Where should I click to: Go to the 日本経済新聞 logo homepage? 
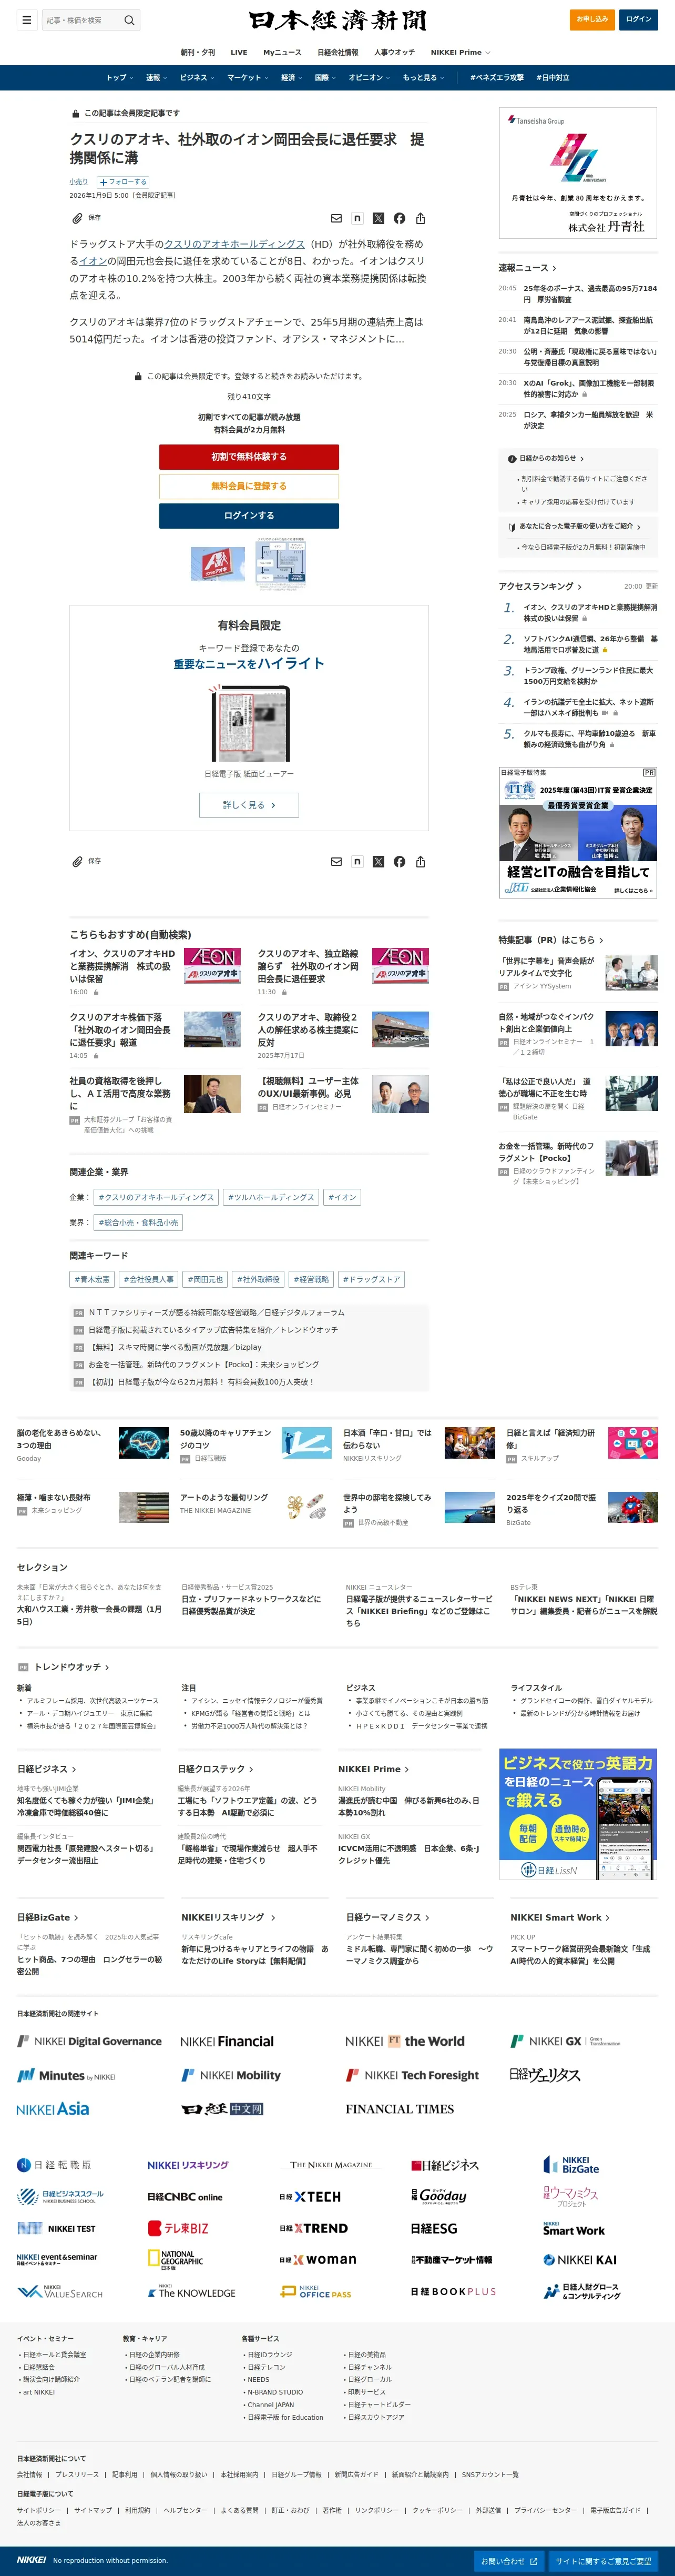coord(338,20)
